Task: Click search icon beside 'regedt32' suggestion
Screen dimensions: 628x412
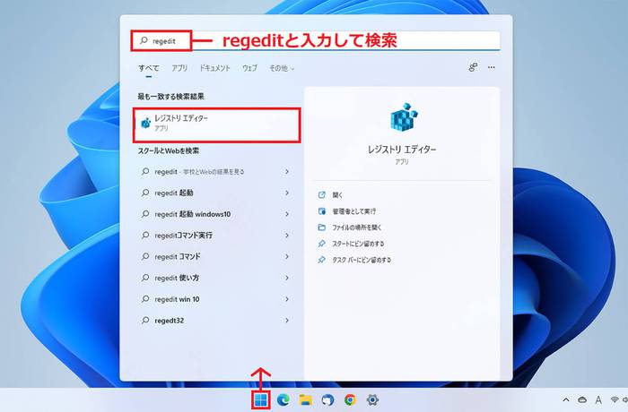Action: (145, 320)
